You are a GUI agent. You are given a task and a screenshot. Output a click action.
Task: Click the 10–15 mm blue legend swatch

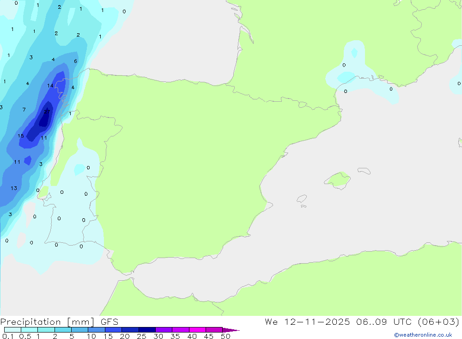(x=97, y=330)
